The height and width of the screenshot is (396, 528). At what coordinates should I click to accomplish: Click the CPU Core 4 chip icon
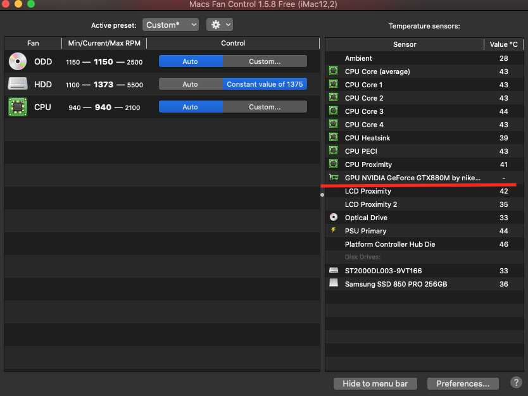point(334,124)
